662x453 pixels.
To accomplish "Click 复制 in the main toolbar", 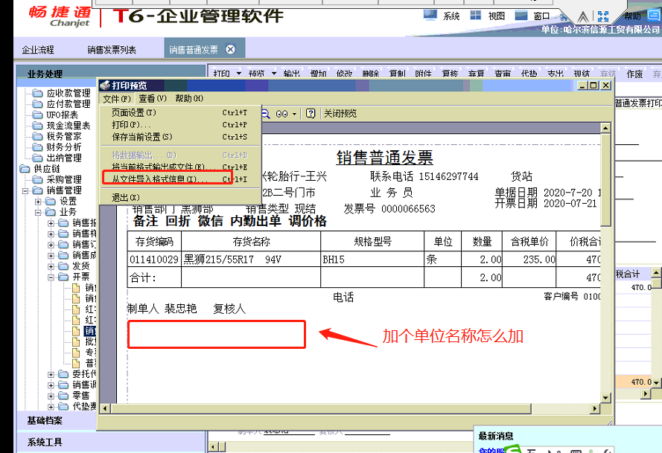I will [398, 74].
